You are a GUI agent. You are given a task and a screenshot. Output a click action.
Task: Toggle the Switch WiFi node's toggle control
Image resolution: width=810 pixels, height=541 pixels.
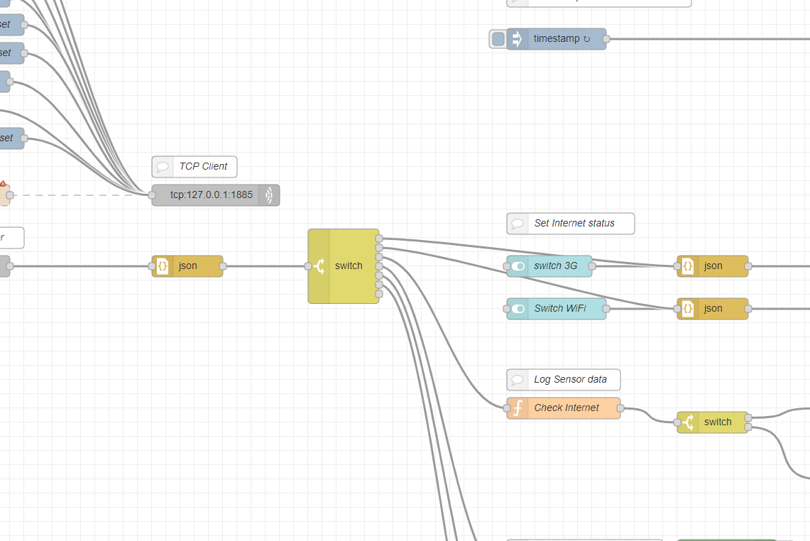[x=517, y=308]
